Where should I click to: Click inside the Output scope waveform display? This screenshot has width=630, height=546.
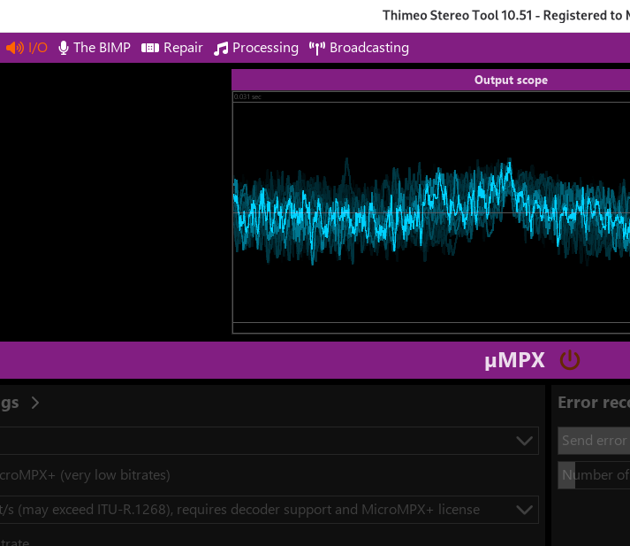(430, 212)
